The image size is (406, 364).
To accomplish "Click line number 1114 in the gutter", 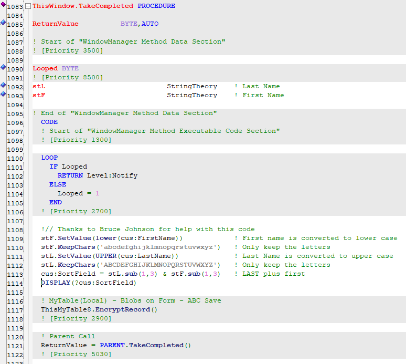I will tap(15, 283).
